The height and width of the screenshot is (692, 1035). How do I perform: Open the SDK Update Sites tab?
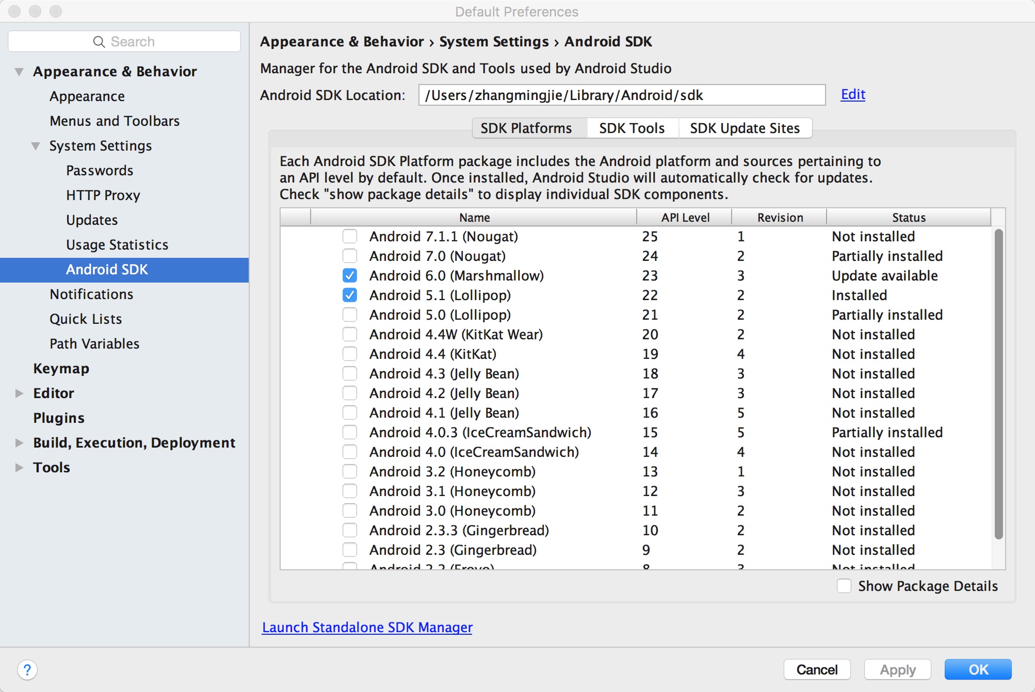745,128
